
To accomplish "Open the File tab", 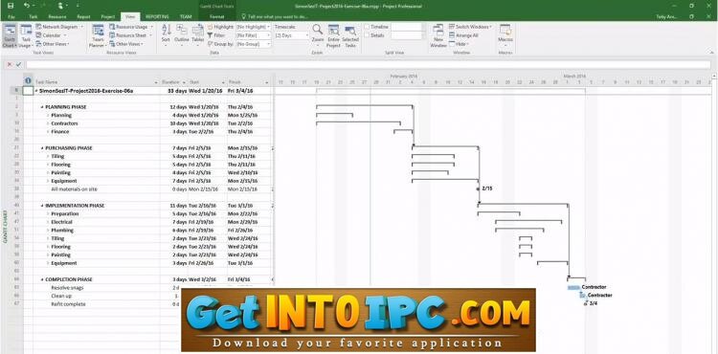I will (11, 16).
